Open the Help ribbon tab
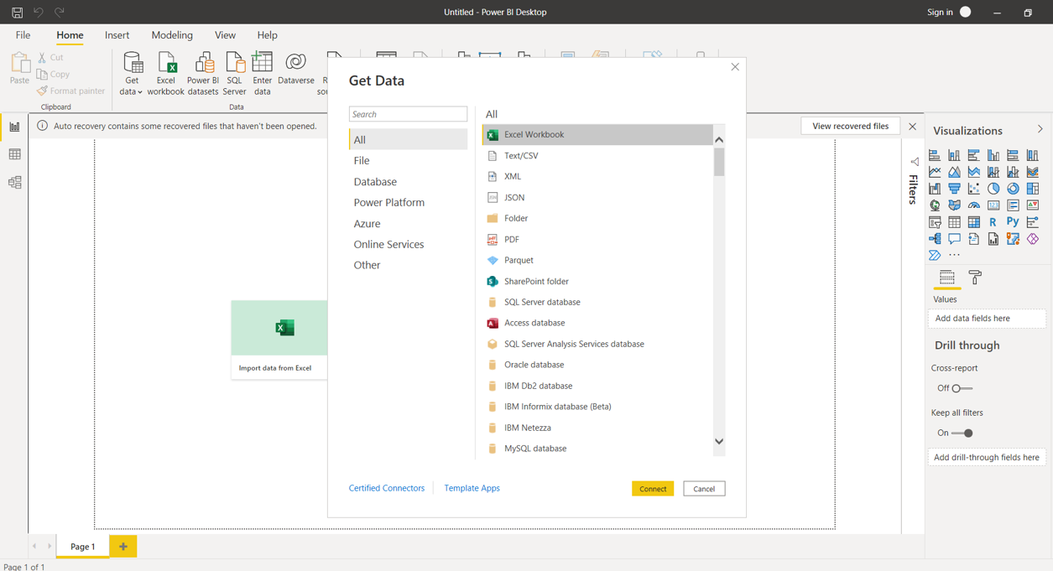The width and height of the screenshot is (1053, 571). point(267,35)
